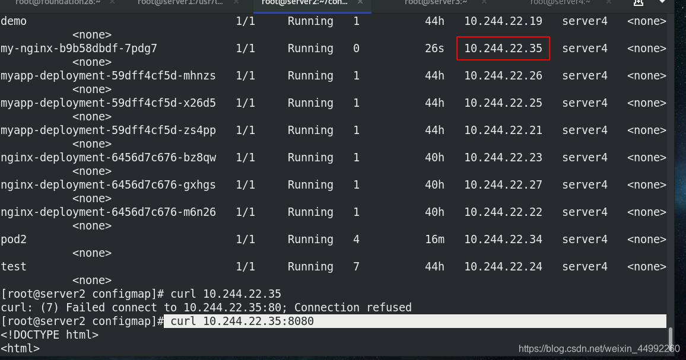Click the IP address 10.244.22.25
The image size is (686, 360).
(503, 103)
